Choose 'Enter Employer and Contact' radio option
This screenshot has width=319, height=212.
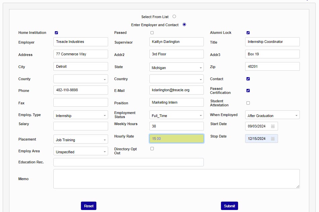(x=184, y=24)
